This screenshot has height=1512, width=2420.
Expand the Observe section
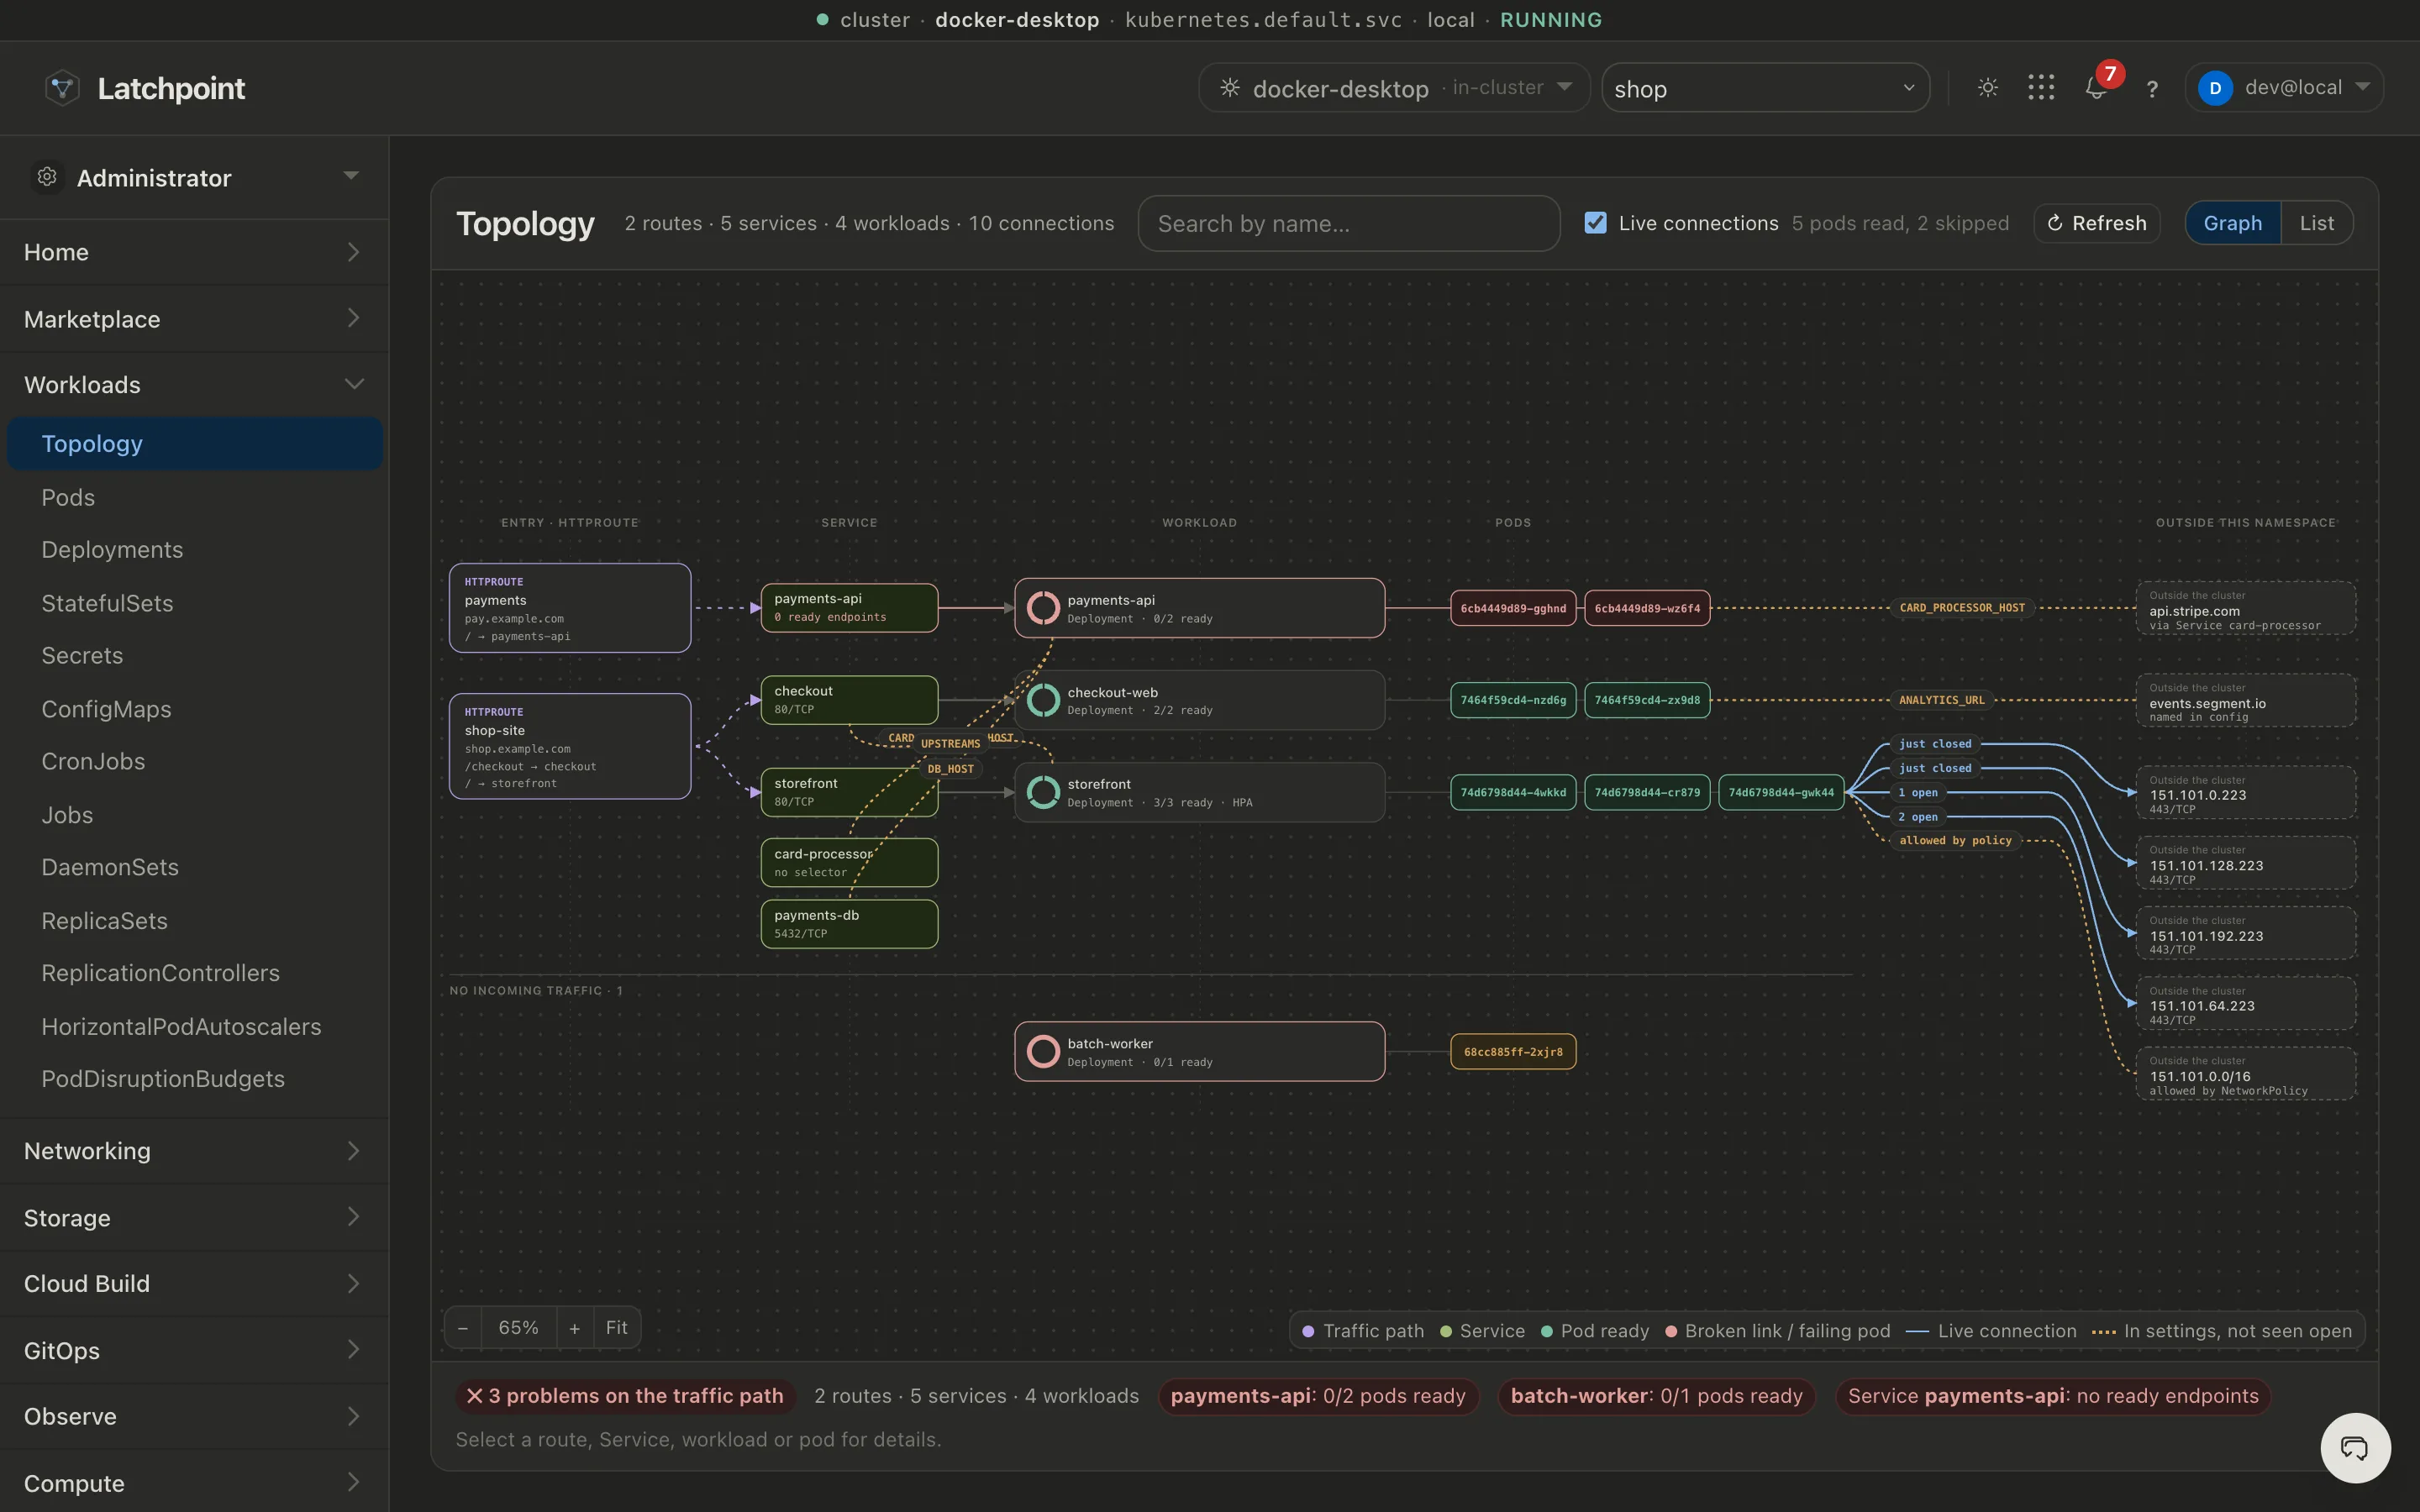point(194,1417)
